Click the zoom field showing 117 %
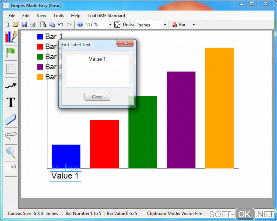Screen dimensions: 277x221 tap(97, 24)
